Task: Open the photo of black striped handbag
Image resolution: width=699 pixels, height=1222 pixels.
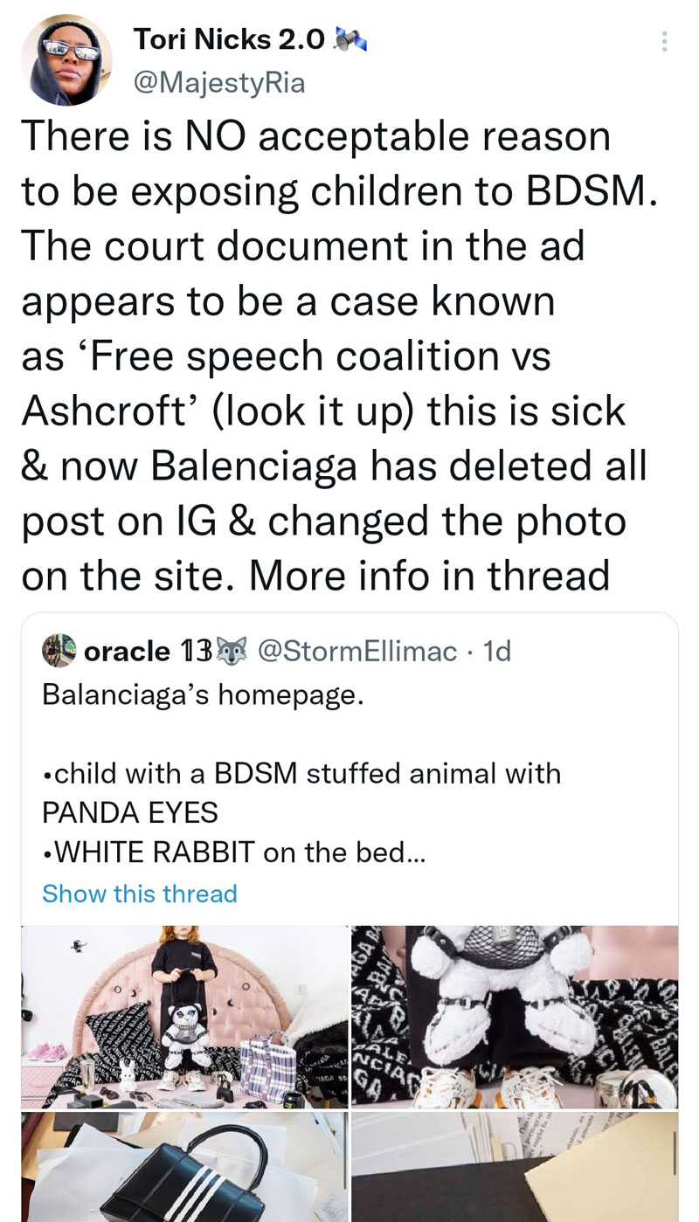Action: [185, 1167]
